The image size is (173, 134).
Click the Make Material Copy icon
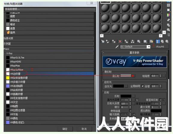point(126,42)
